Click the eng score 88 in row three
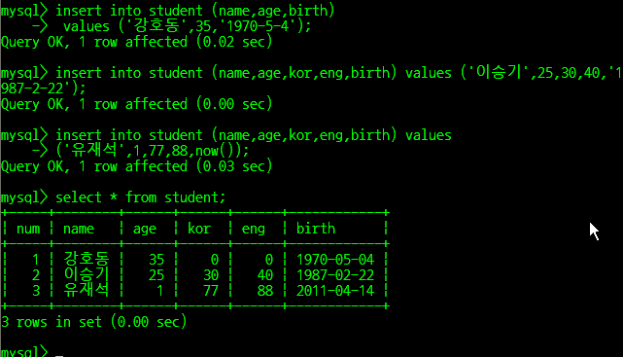Viewport: 623px width, 357px height. [265, 291]
